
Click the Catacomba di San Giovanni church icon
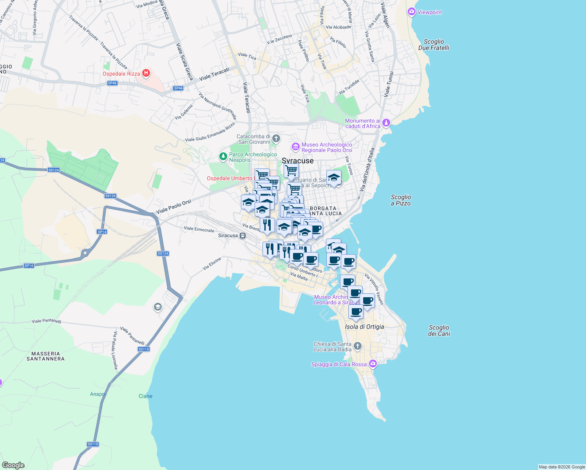pos(275,139)
